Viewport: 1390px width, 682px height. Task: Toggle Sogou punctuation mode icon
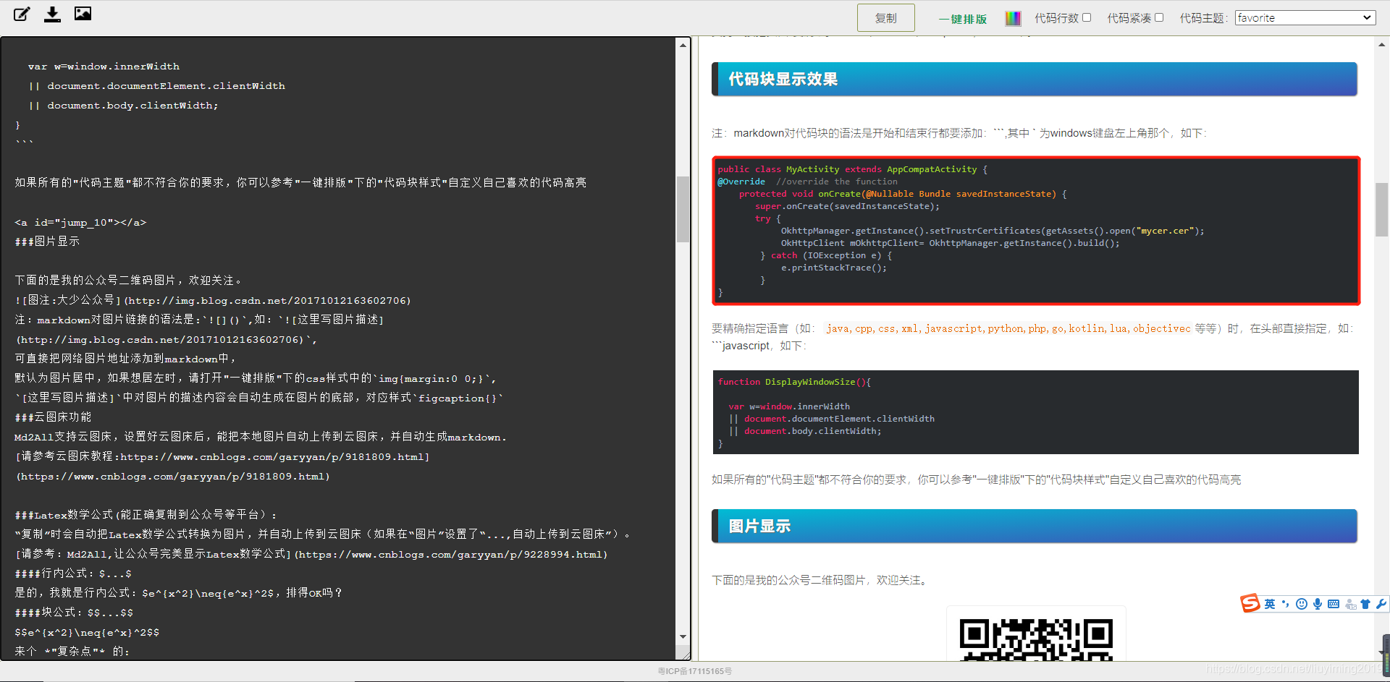point(1286,604)
